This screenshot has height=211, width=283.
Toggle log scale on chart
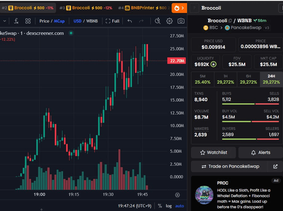169,206
